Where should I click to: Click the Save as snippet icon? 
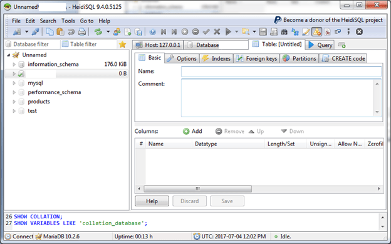(x=274, y=32)
